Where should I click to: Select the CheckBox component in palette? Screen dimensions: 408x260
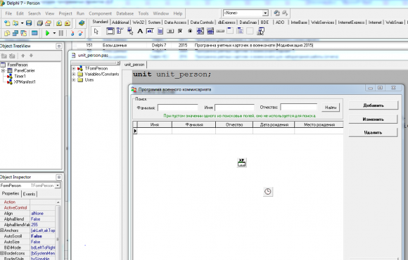180,31
